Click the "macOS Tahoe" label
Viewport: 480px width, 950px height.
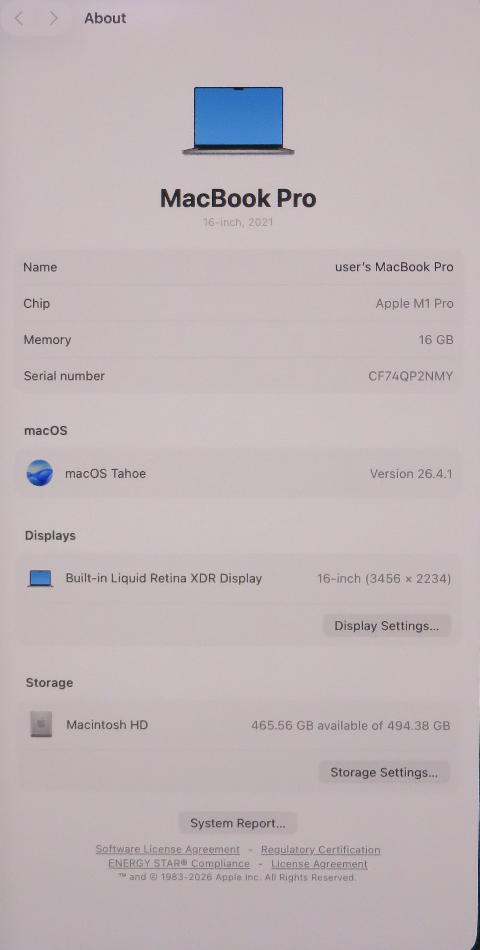(105, 474)
